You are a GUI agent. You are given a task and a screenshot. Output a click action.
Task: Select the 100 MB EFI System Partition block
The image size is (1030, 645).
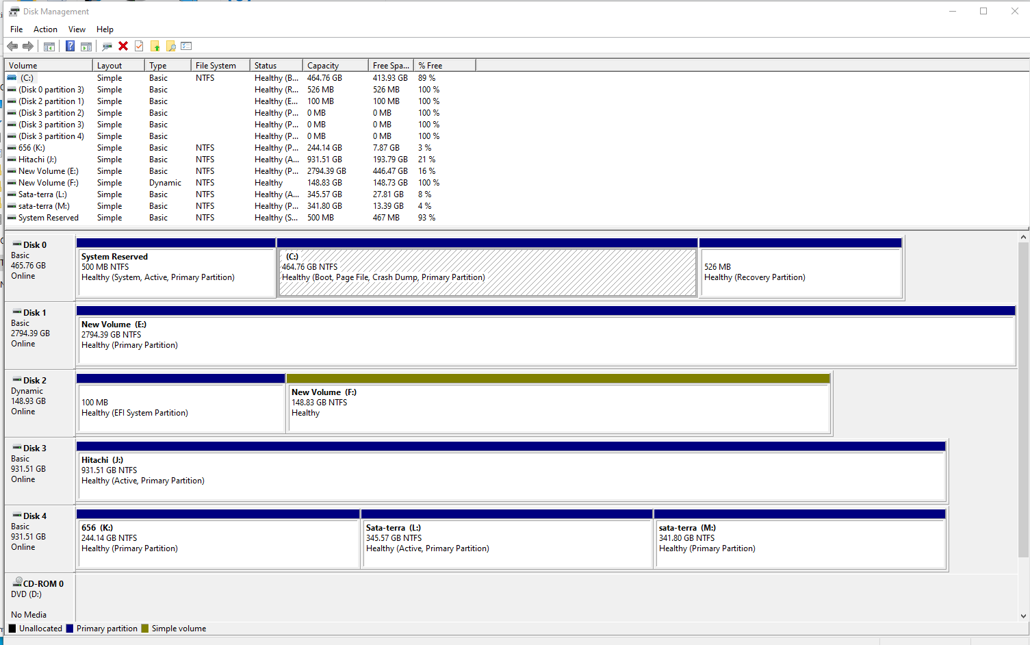tap(181, 403)
